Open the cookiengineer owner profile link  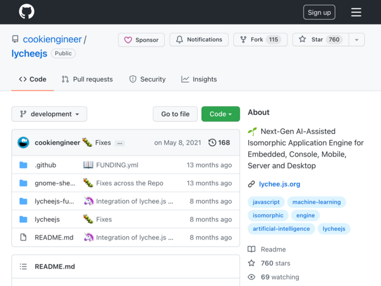pos(52,39)
